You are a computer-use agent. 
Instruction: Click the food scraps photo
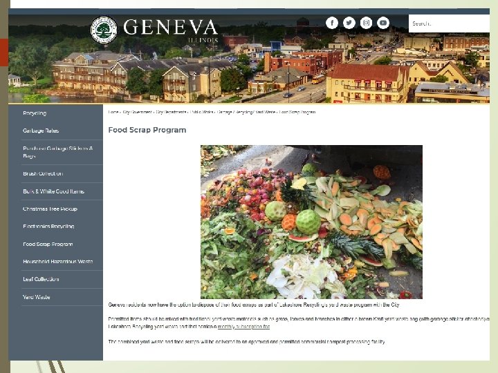[x=311, y=222]
